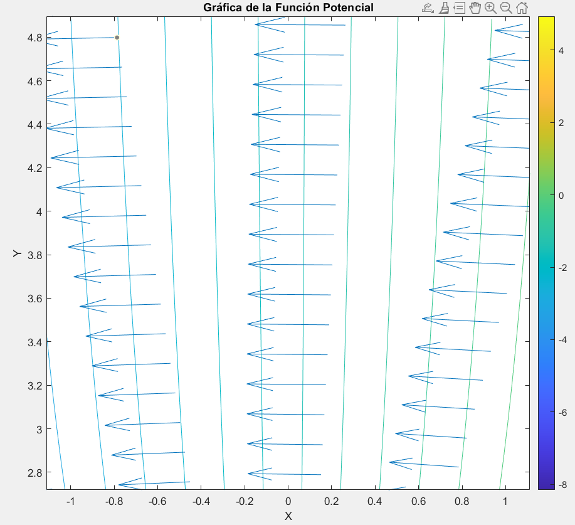Select the X axis label
Image resolution: width=575 pixels, height=525 pixels.
point(288,516)
